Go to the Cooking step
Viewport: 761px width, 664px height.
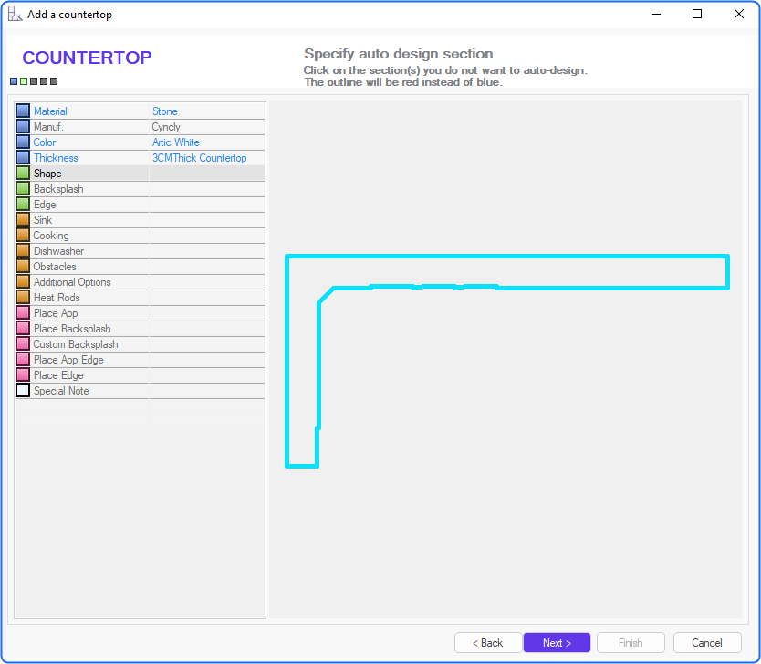(x=51, y=236)
